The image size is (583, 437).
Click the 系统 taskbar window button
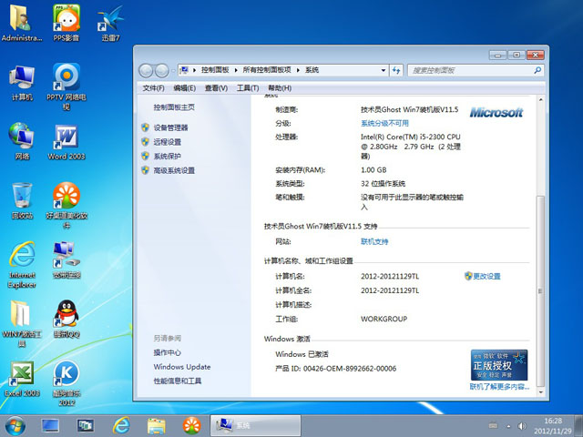255,426
